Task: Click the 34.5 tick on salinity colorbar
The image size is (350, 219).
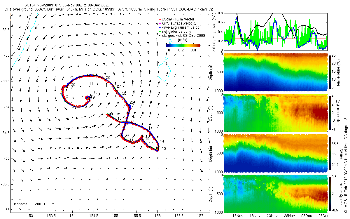Action: (336, 165)
